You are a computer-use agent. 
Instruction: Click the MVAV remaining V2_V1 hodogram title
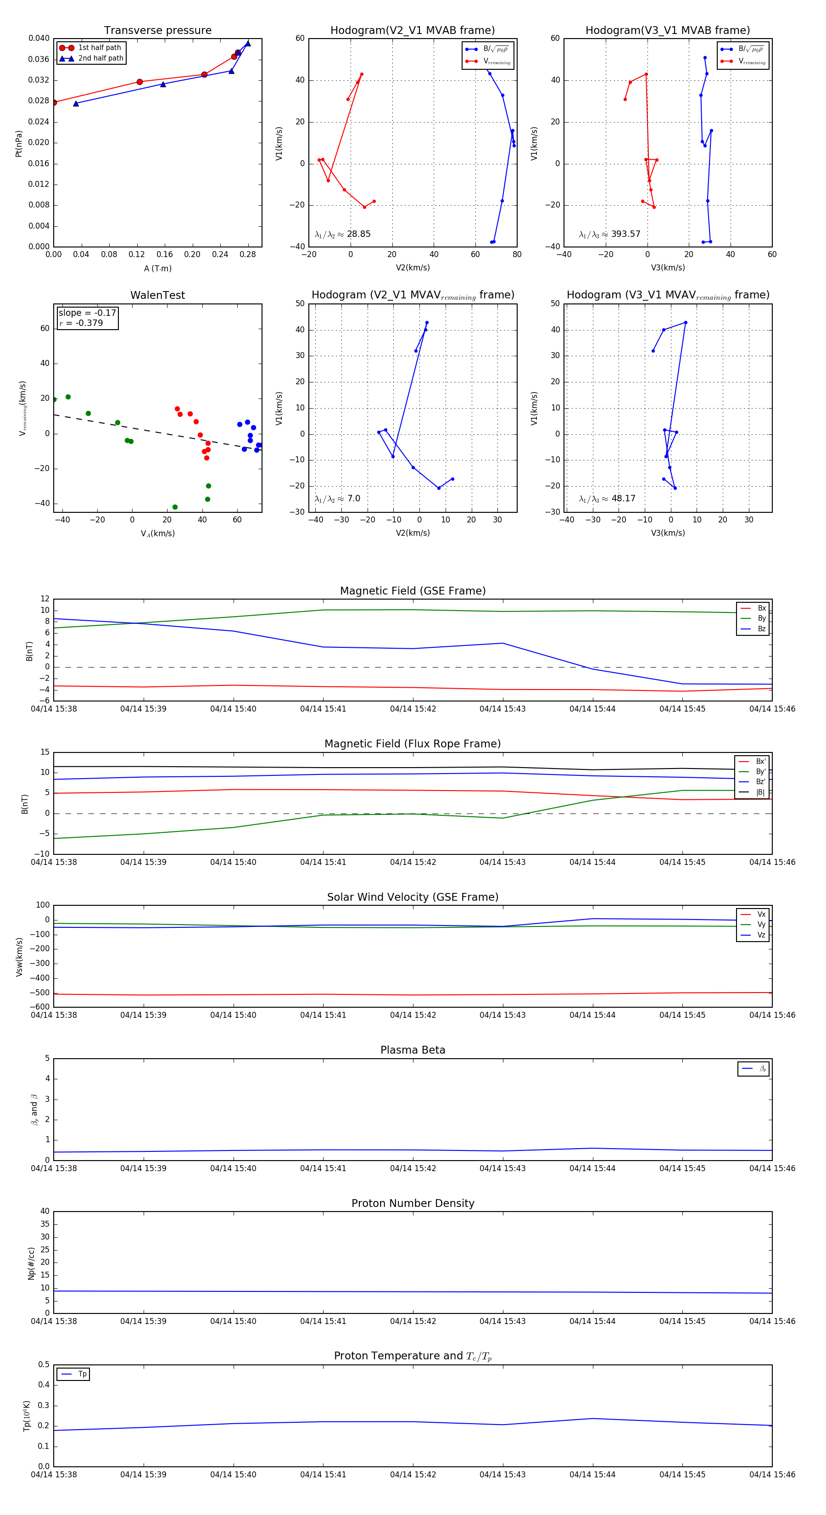(413, 295)
